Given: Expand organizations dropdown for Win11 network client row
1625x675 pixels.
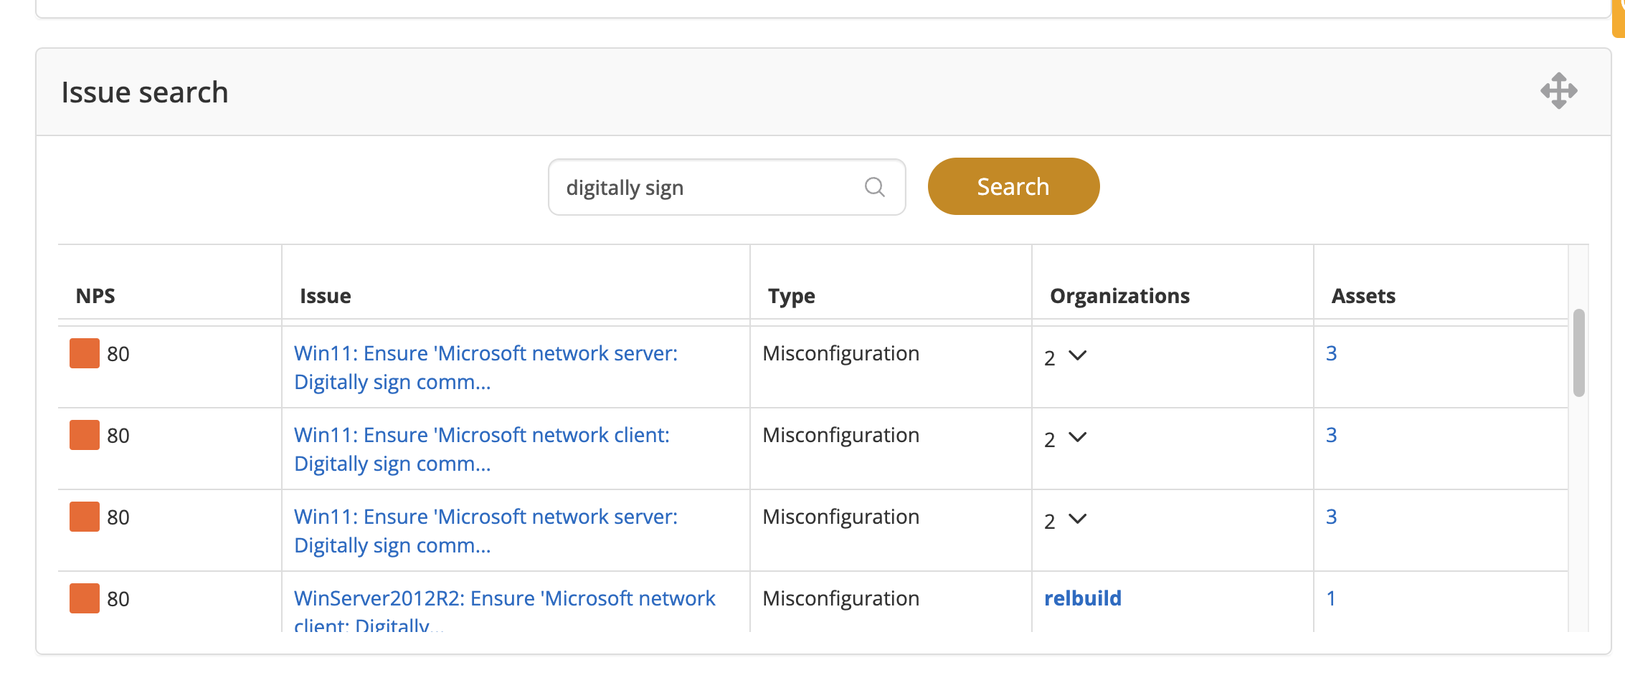Looking at the screenshot, I should 1077,437.
